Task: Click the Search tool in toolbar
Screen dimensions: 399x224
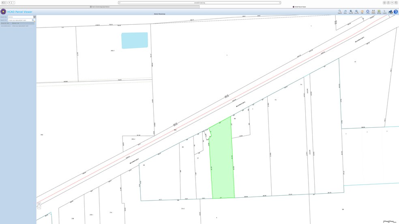Action: [x=340, y=12]
